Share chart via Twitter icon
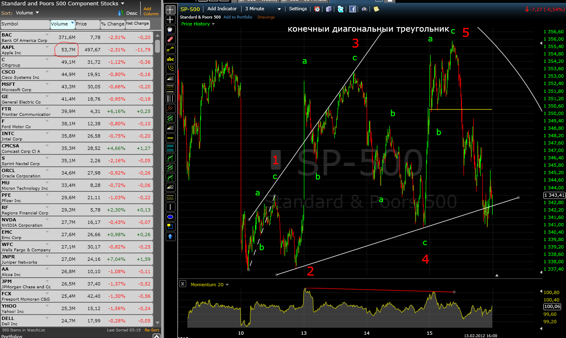 (x=340, y=9)
